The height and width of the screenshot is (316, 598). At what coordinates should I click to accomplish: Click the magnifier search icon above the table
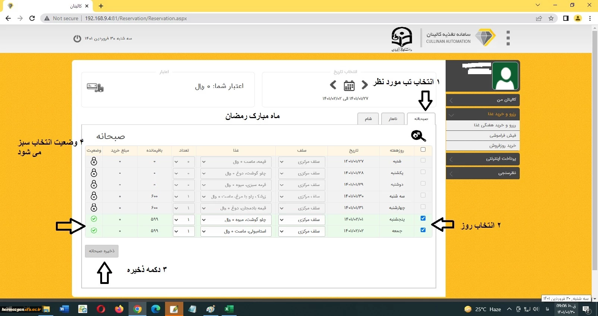pos(418,136)
